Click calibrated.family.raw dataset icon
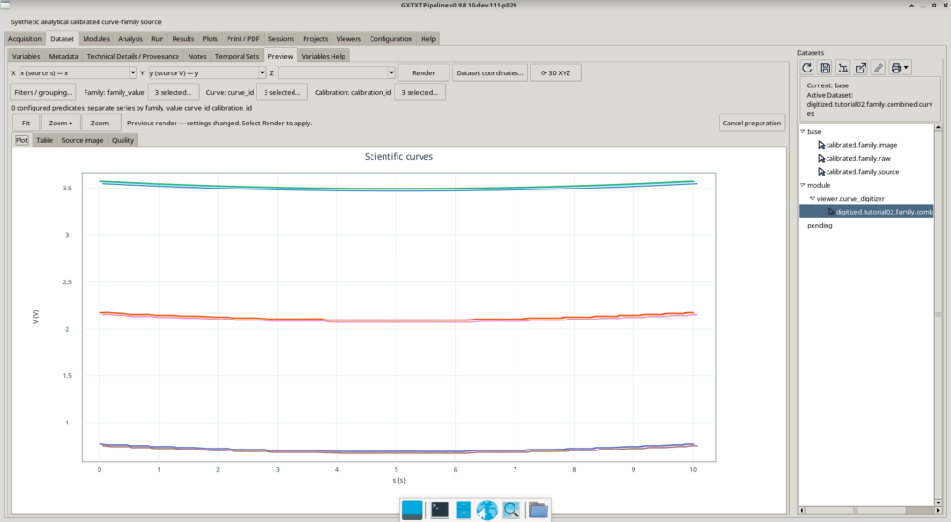 point(821,158)
